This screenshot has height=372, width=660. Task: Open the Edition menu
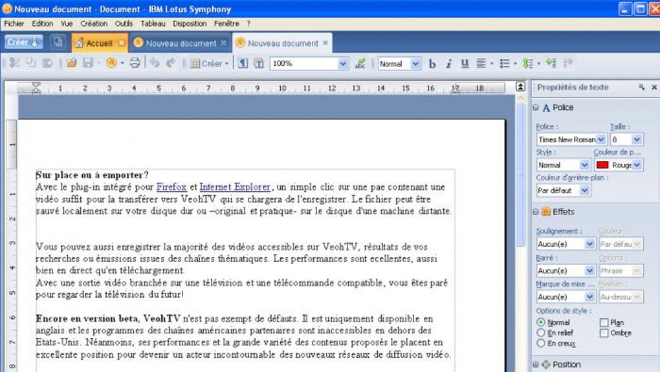pos(43,23)
